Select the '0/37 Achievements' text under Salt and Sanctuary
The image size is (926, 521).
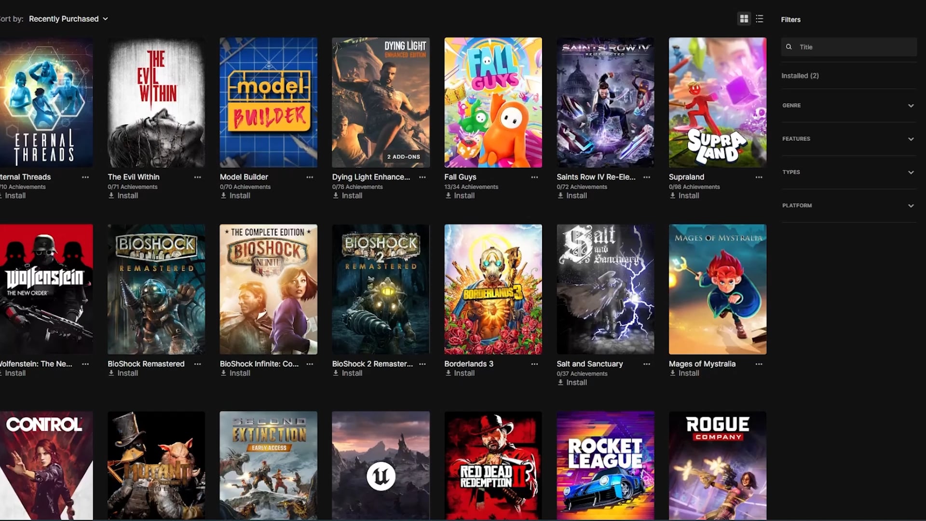pyautogui.click(x=582, y=373)
